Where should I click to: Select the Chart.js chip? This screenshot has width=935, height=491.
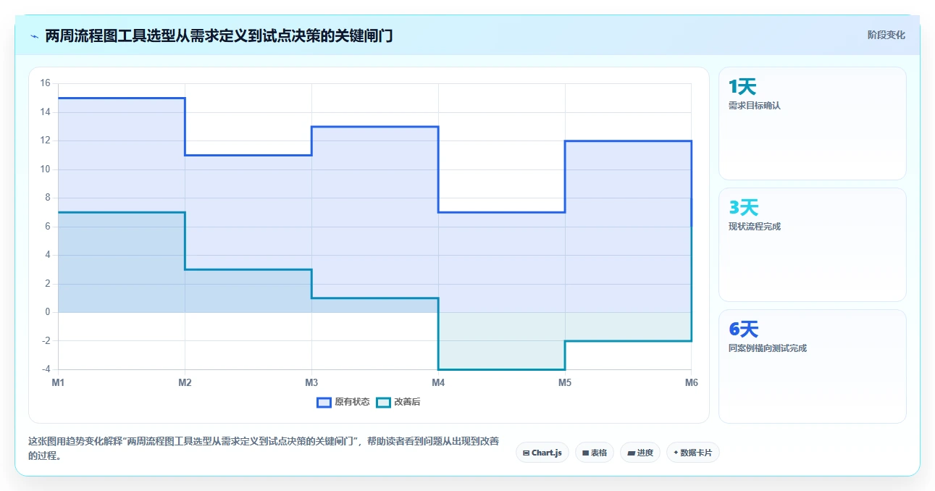pos(542,453)
